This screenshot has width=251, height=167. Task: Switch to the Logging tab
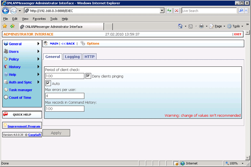pos(72,57)
